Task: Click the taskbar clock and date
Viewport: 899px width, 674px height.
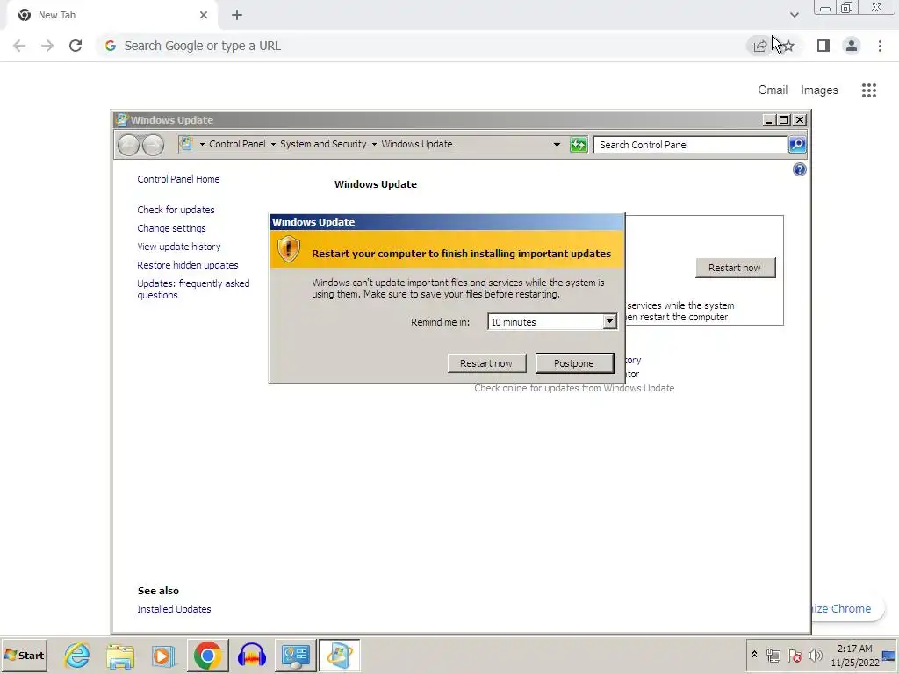Action: click(x=855, y=656)
